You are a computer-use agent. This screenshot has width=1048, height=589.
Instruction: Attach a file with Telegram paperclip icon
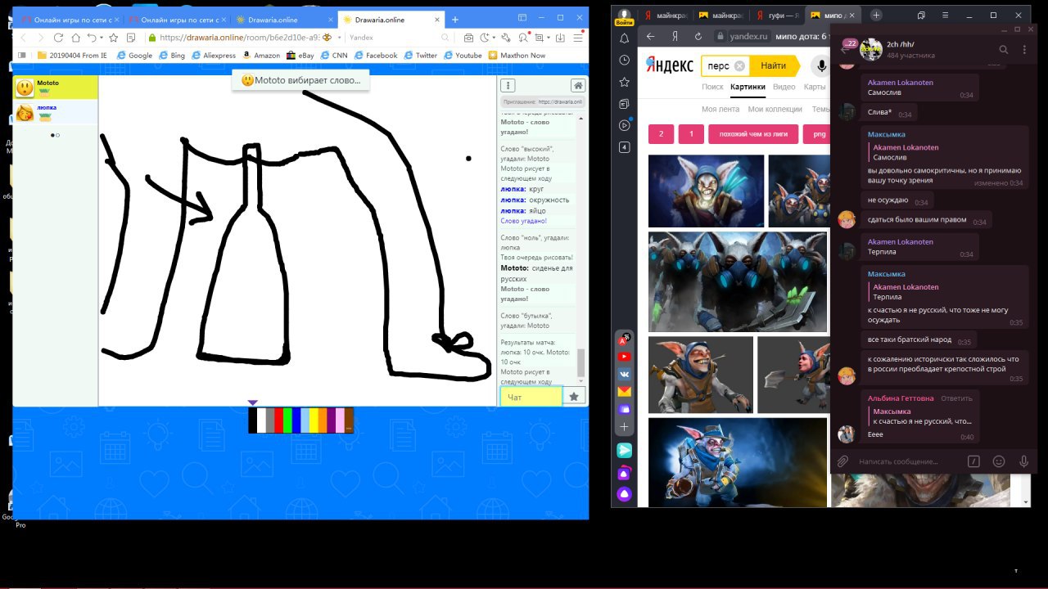click(842, 461)
